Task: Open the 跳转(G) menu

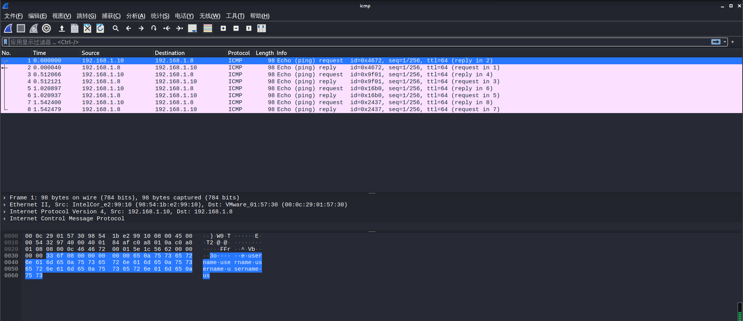Action: pyautogui.click(x=86, y=16)
